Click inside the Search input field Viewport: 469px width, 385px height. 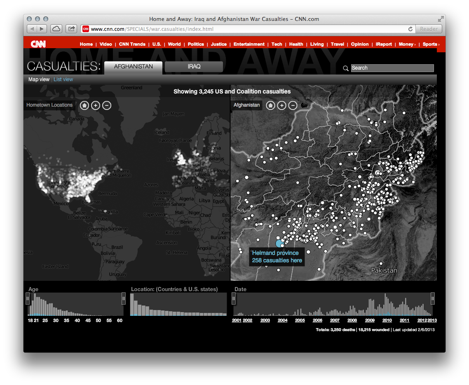point(392,68)
